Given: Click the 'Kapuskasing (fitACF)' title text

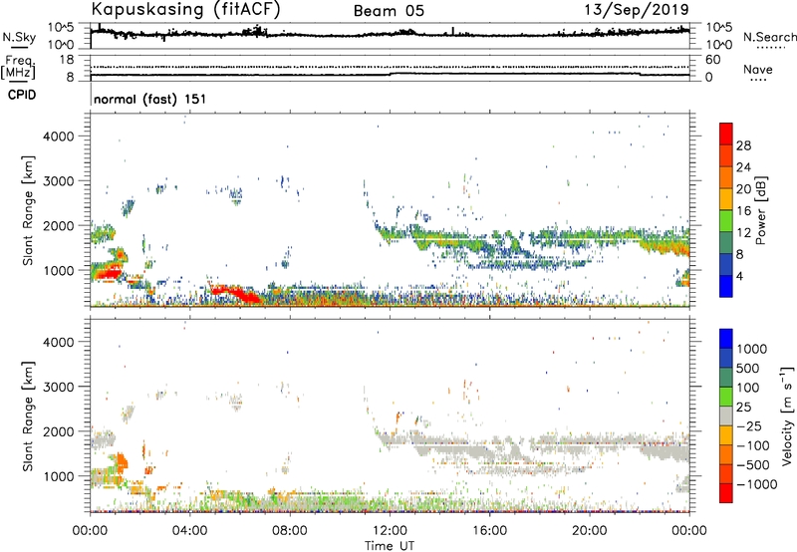Looking at the screenshot, I should pyautogui.click(x=185, y=10).
